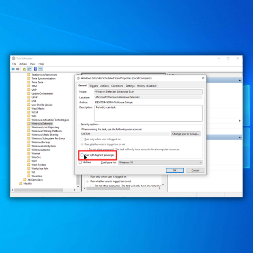Click the Forward arrow toolbar icon
The width and height of the screenshot is (253, 253).
(x=17, y=69)
